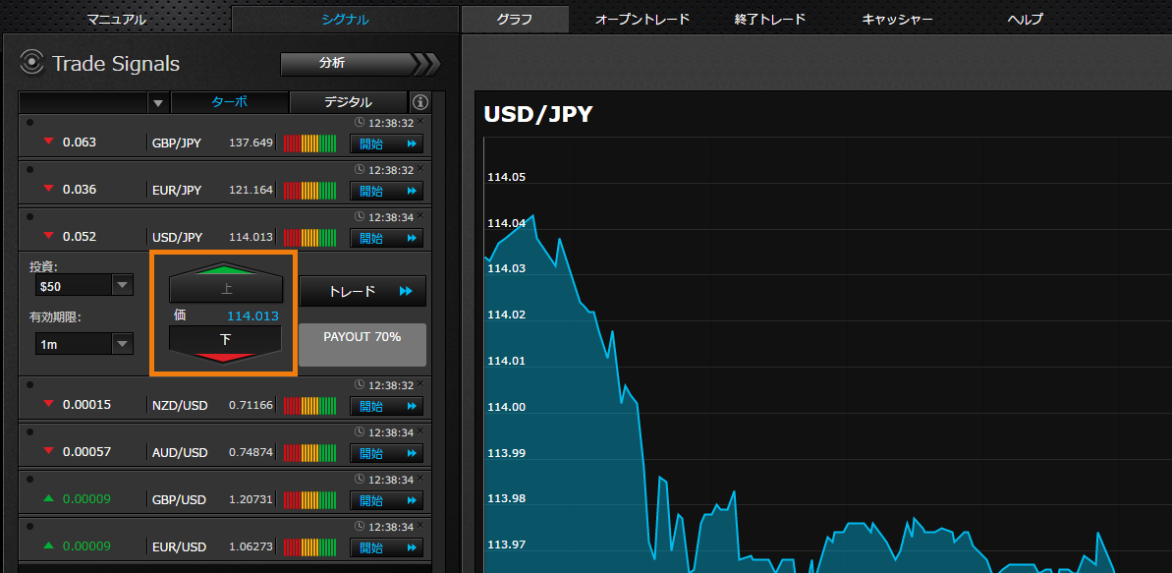Click 開始 for NZD/USD
Screen dimensions: 1172x573
point(386,406)
